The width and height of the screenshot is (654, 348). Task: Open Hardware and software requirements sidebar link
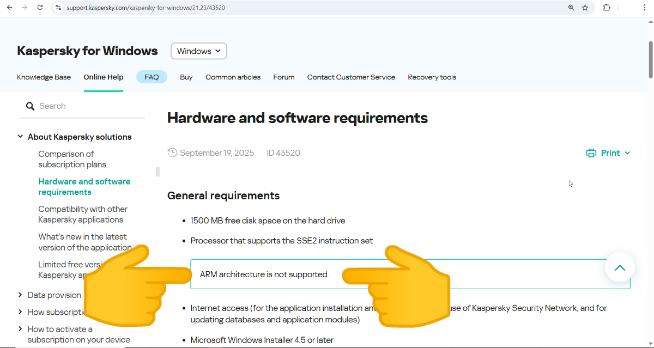click(84, 187)
